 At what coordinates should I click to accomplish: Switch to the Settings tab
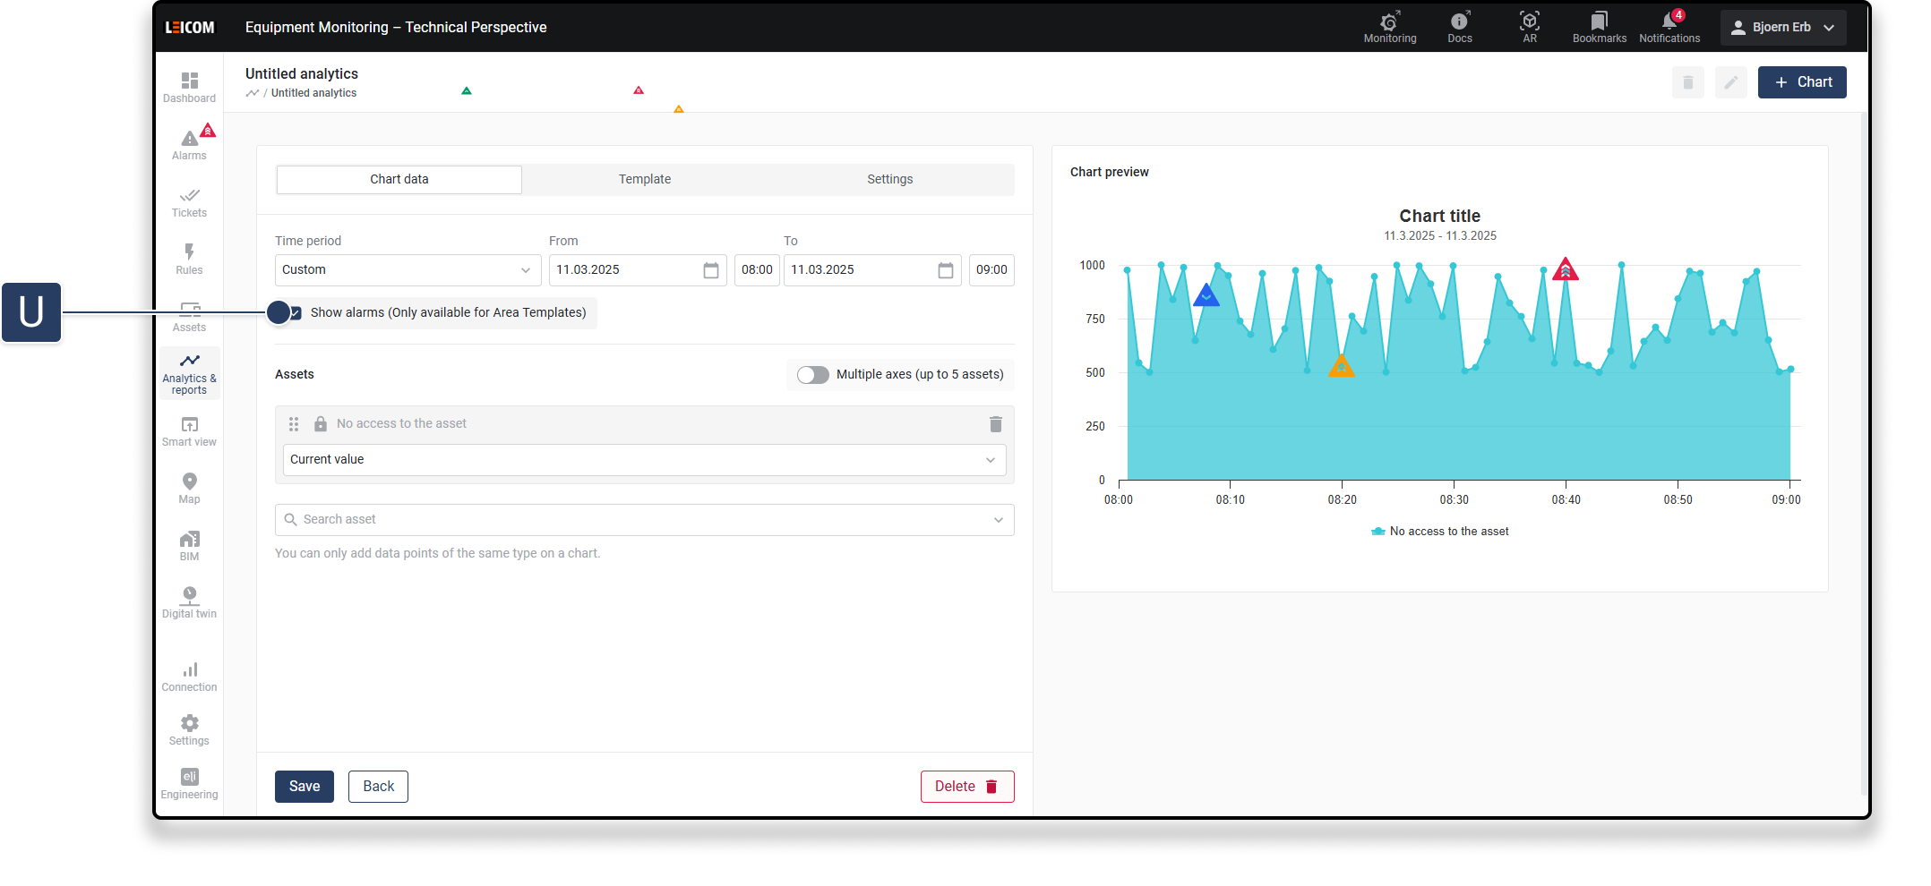pos(889,179)
